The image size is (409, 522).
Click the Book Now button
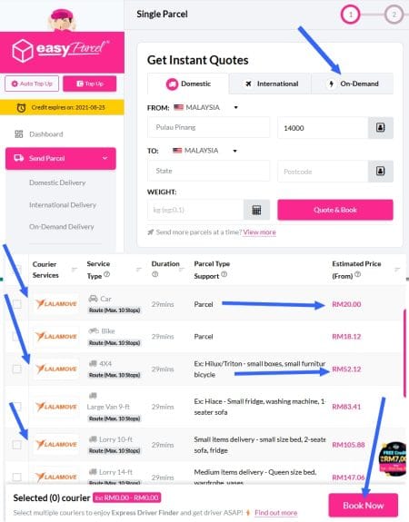click(364, 506)
